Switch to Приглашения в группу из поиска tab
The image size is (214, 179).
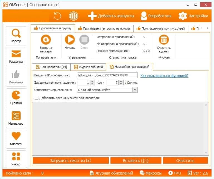pos(104,28)
